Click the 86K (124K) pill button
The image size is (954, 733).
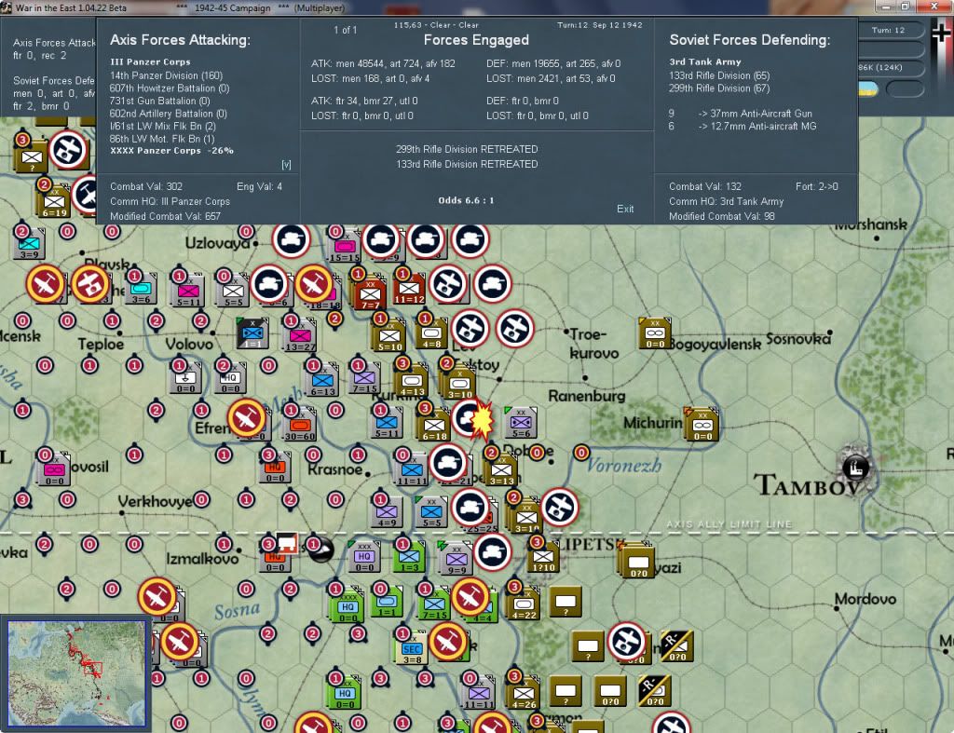(x=888, y=67)
